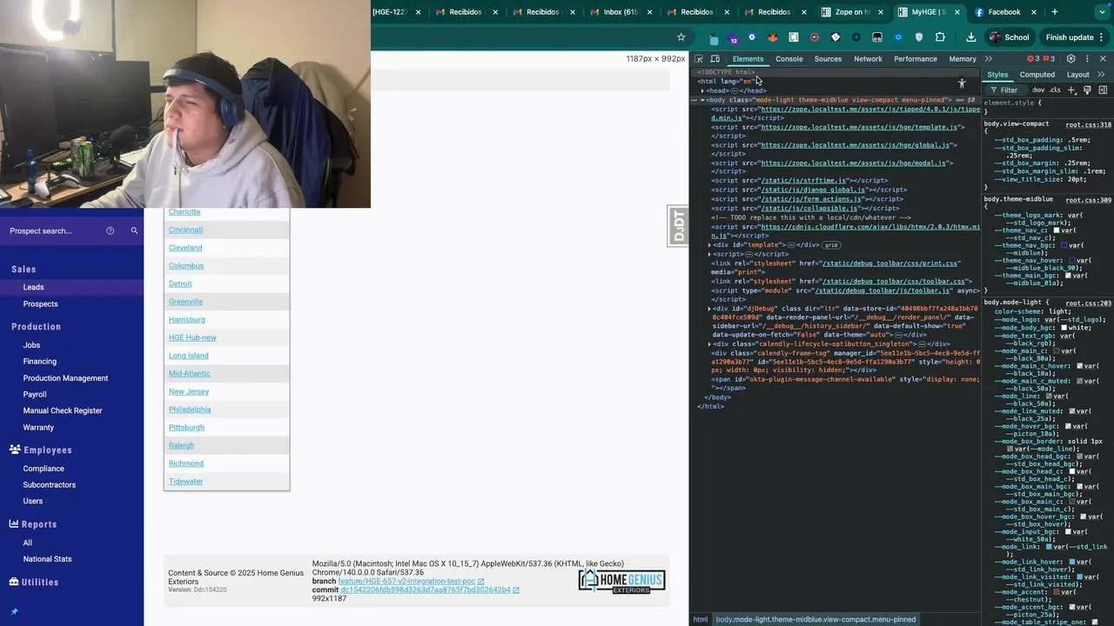Toggle the computed styles sidebar icon

point(1103,90)
